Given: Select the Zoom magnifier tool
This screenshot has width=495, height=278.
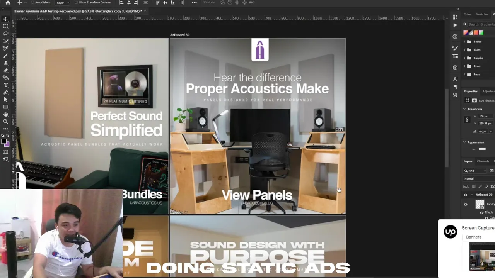Looking at the screenshot, I should (x=6, y=122).
